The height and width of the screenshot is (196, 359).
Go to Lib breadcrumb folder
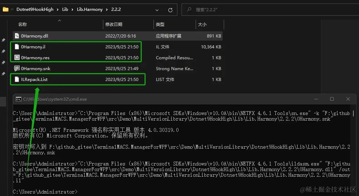(65, 9)
